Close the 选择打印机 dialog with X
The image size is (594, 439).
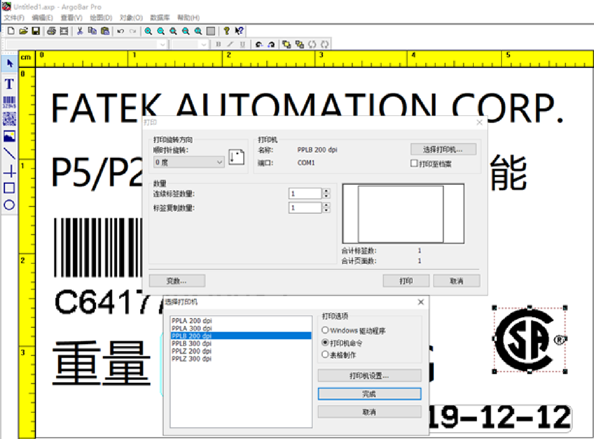[x=421, y=302]
